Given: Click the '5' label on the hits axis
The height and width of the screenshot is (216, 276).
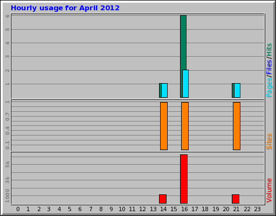Looking at the screenshot, I should [x=8, y=29].
